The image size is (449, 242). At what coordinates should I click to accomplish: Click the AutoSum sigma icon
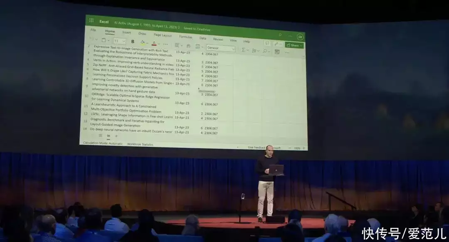[244, 50]
